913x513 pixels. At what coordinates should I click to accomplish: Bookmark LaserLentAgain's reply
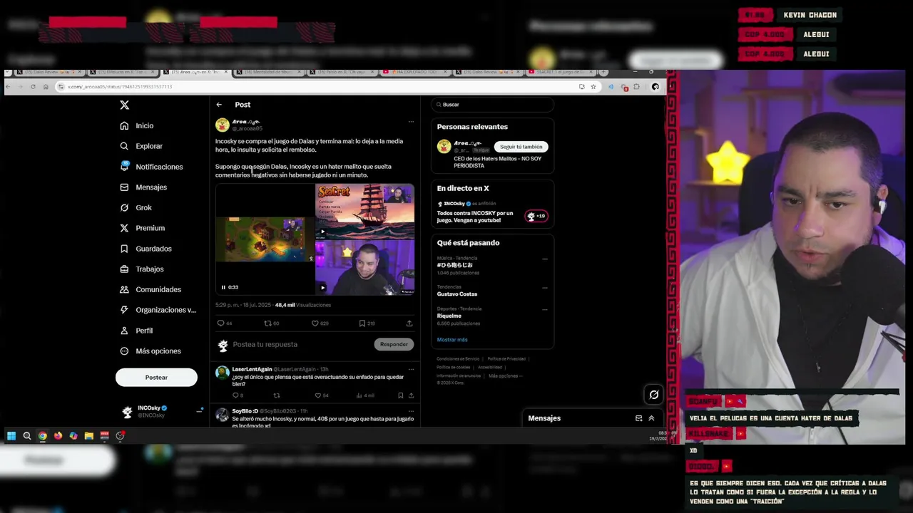pos(400,395)
